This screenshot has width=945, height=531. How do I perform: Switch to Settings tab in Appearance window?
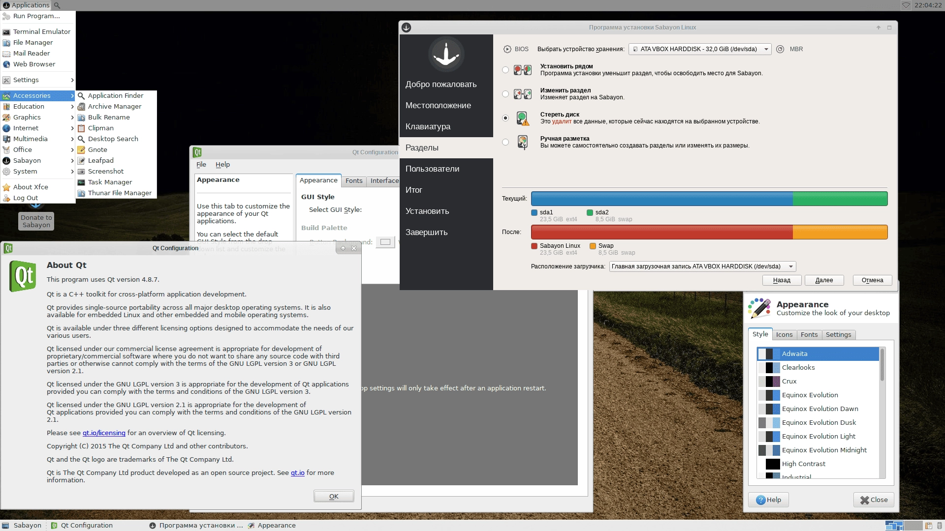coord(838,335)
